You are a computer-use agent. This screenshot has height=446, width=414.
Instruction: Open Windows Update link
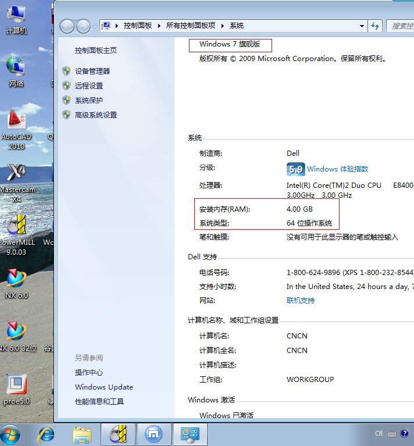coord(104,387)
